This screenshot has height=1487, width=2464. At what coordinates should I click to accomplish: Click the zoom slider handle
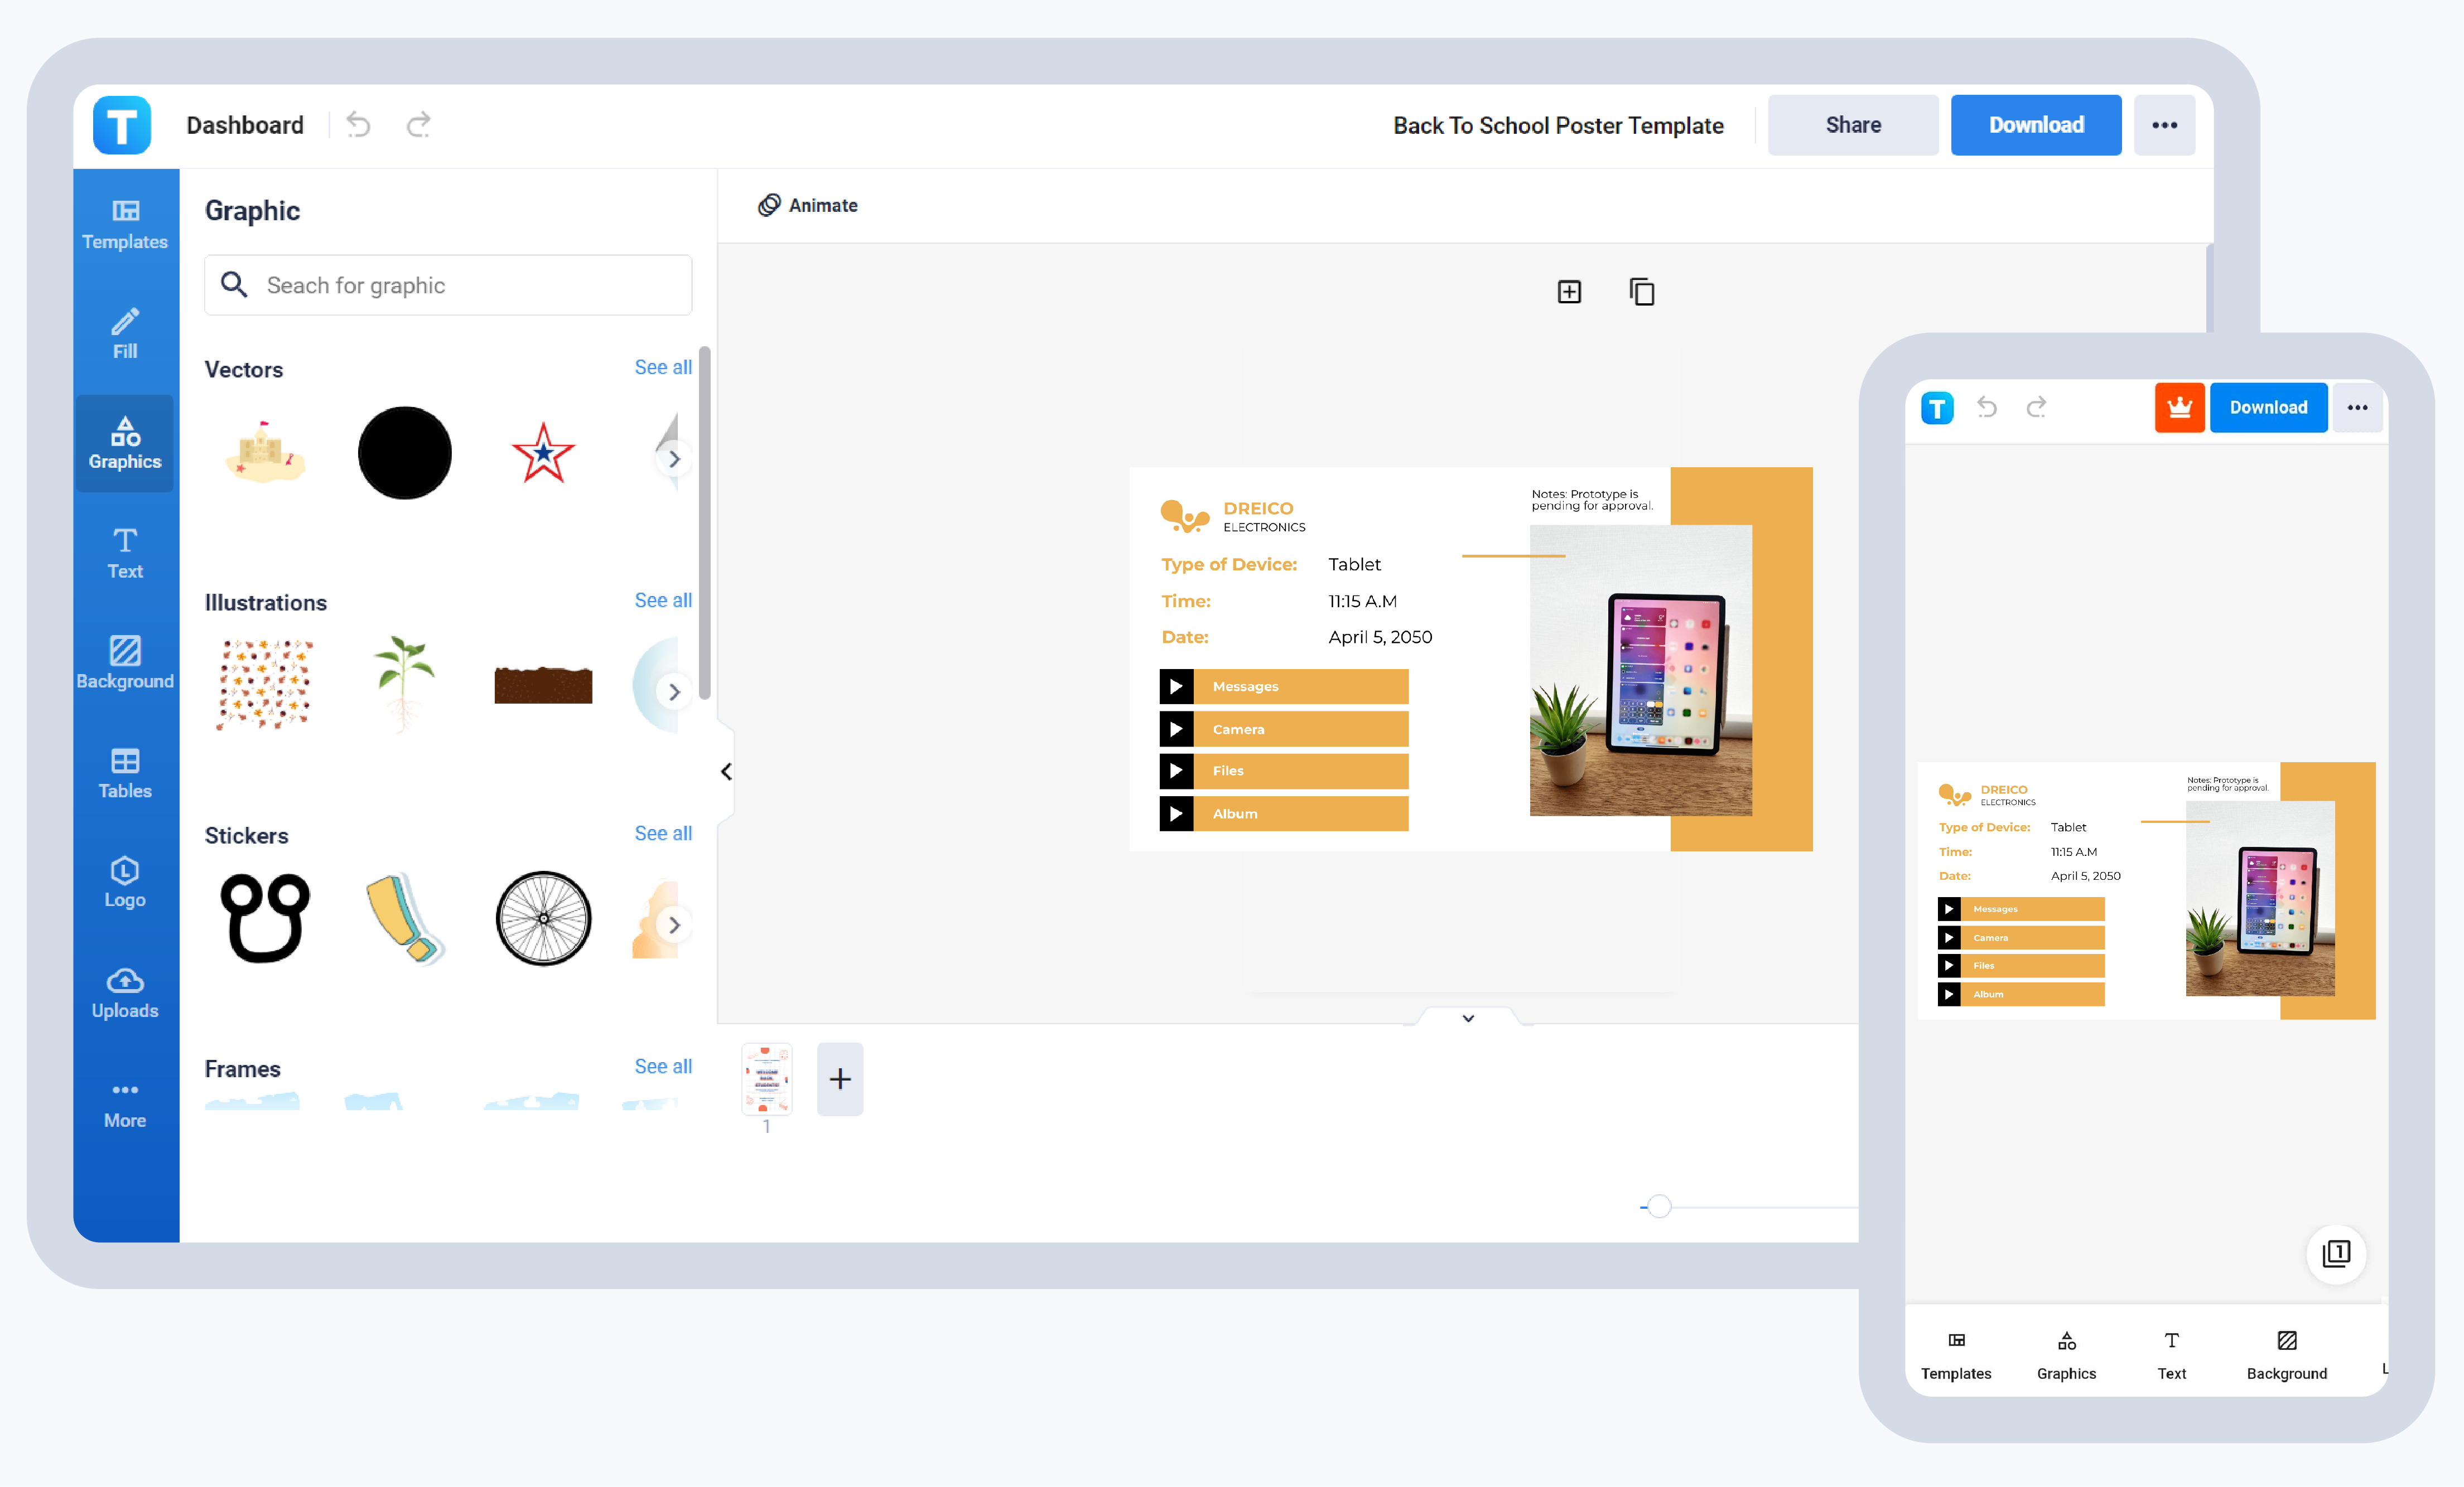point(1659,1206)
